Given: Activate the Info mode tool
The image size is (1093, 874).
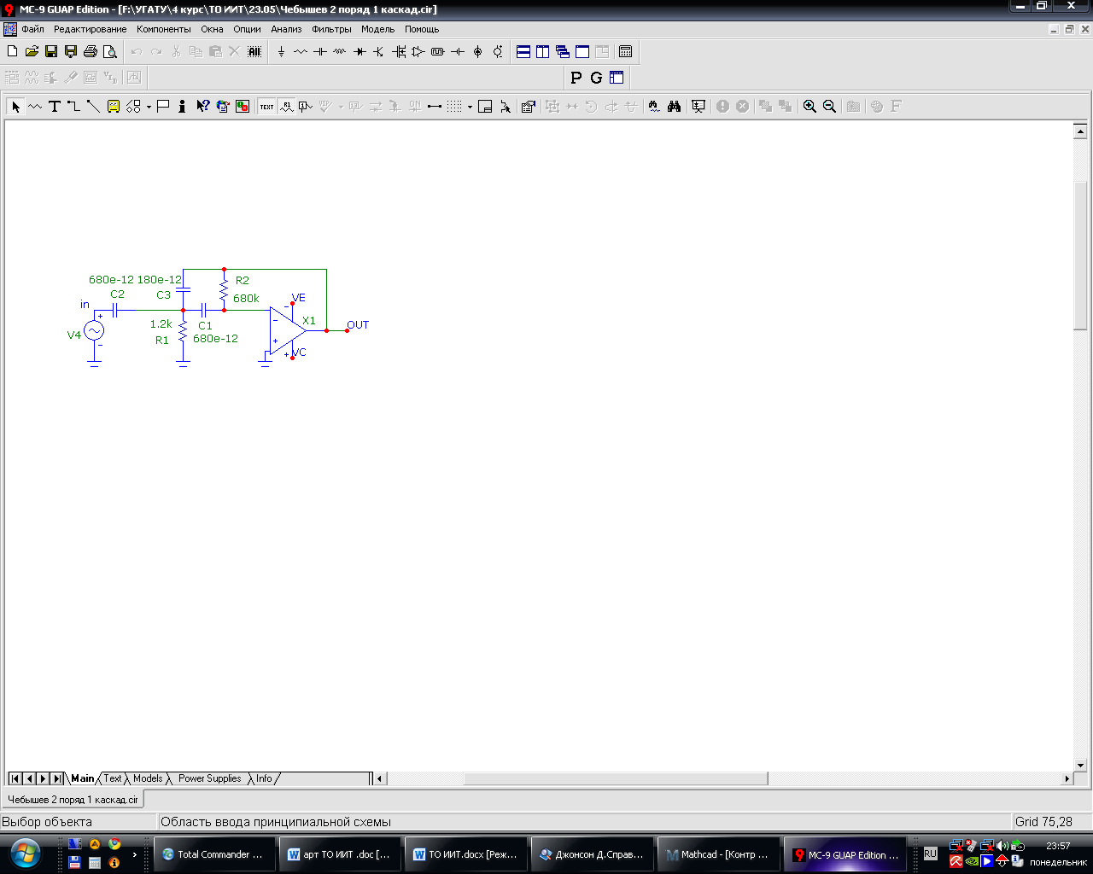Looking at the screenshot, I should (183, 106).
